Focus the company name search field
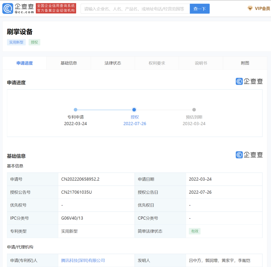Screen dimensions: 271x267 point(135,9)
